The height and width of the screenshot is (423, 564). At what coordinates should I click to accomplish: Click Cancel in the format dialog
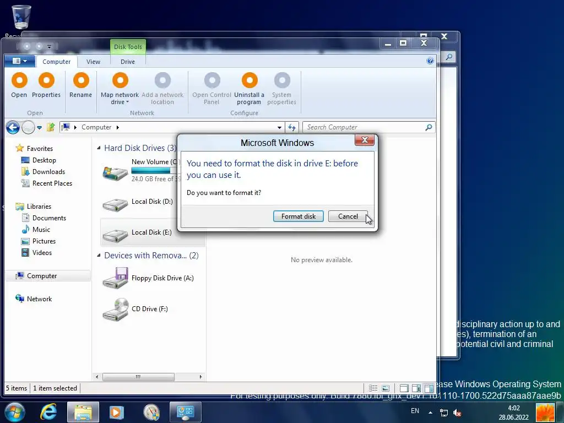click(x=348, y=216)
